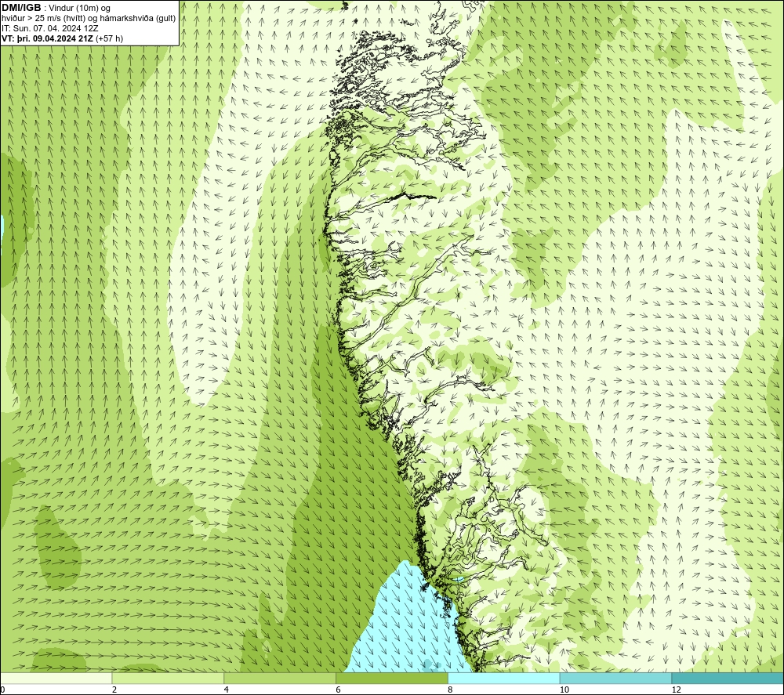The height and width of the screenshot is (695, 784).
Task: Click the 10–12 m/s turquoise swatch
Action: point(616,678)
